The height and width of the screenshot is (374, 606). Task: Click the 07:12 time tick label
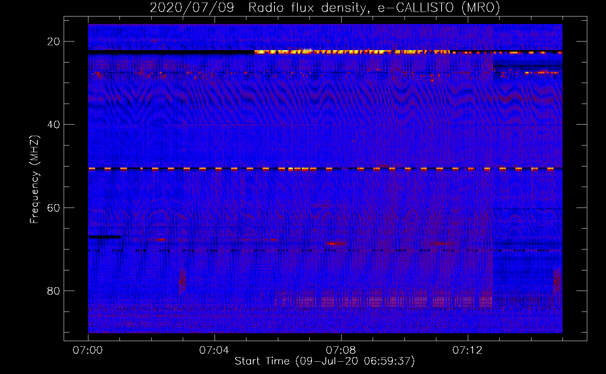(467, 350)
